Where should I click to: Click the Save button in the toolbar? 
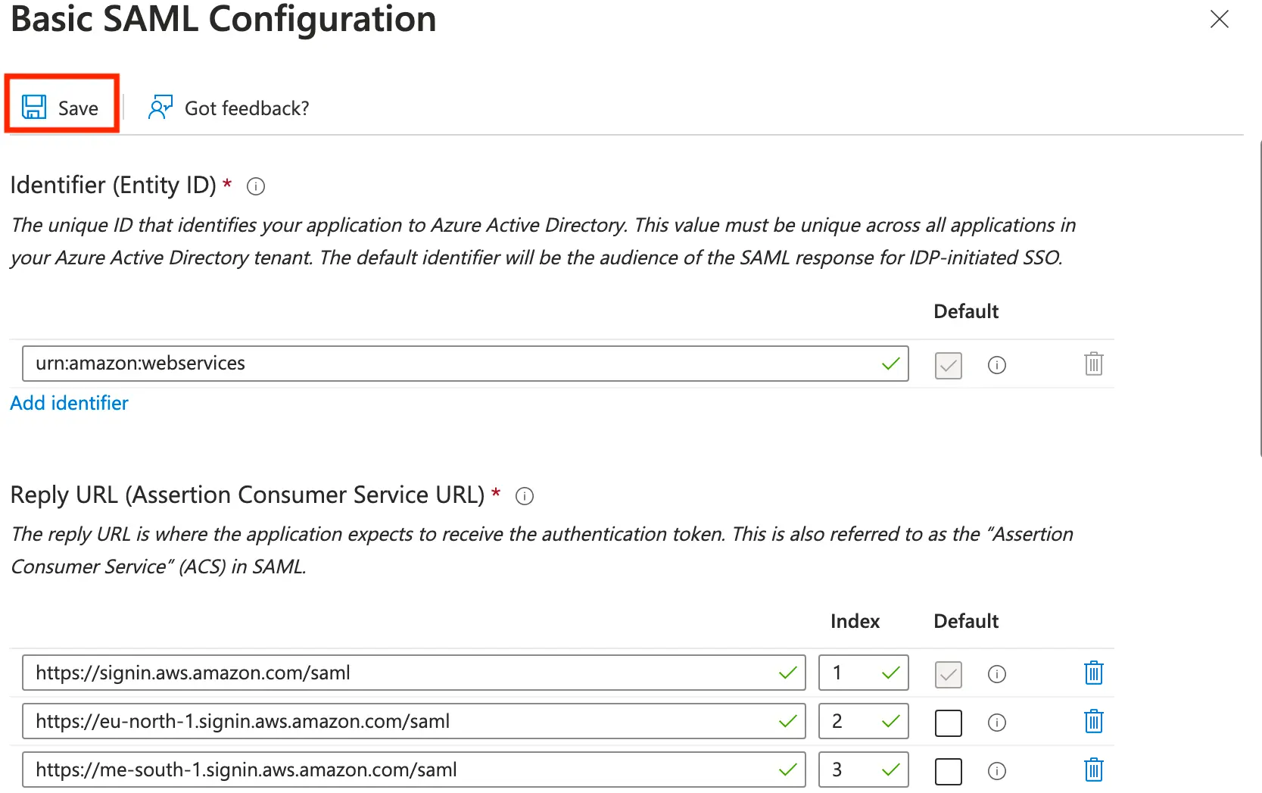pyautogui.click(x=61, y=108)
